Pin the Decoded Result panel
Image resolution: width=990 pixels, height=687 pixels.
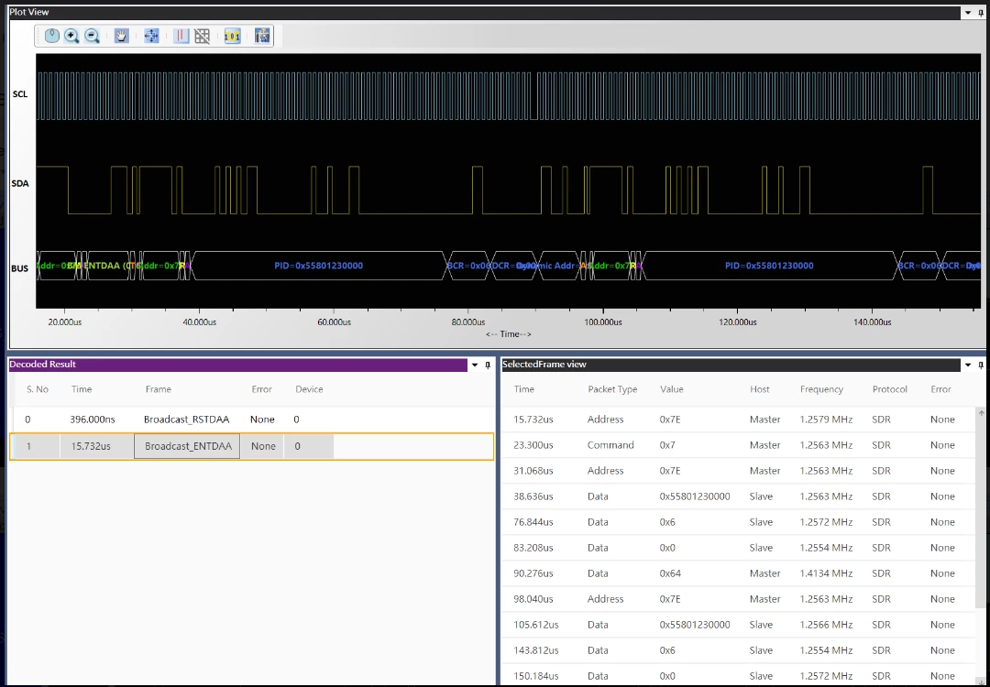[x=488, y=365]
